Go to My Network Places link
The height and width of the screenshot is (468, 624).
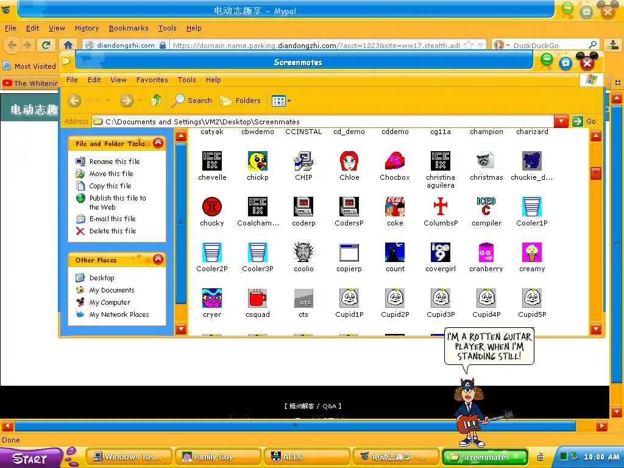pyautogui.click(x=119, y=314)
